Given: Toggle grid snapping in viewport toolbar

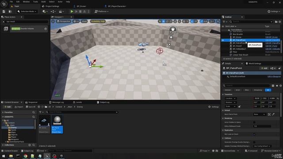Looking at the screenshot, I should tap(184, 21).
